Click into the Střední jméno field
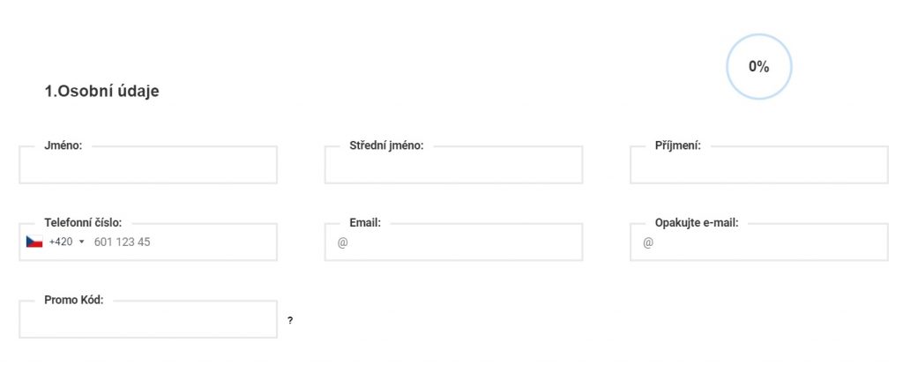 (453, 168)
